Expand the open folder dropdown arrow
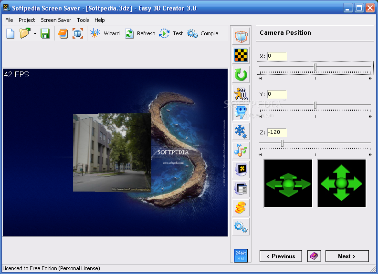378x274 pixels. 35,33
